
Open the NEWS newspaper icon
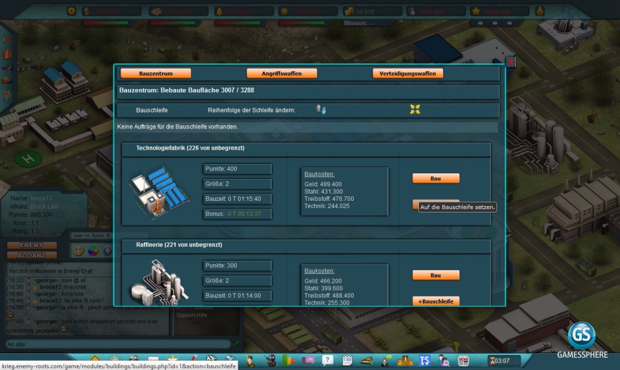pos(464,361)
